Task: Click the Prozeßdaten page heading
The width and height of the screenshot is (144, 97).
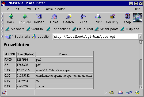Action: (16, 45)
